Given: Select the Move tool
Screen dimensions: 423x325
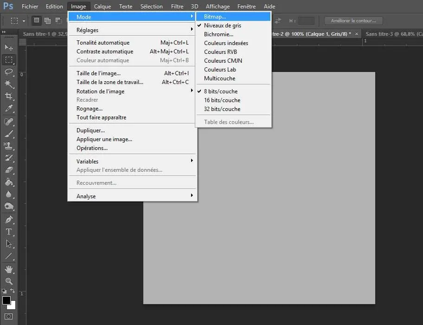Looking at the screenshot, I should pos(9,47).
